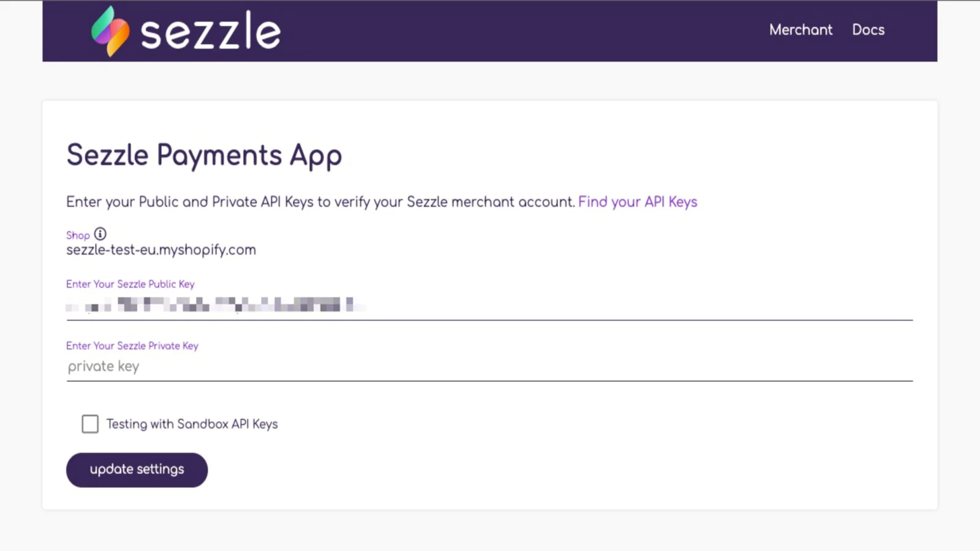Click the sezzle-test-eu.myshopify.com shop domain text
This screenshot has width=980, height=551.
coord(161,250)
